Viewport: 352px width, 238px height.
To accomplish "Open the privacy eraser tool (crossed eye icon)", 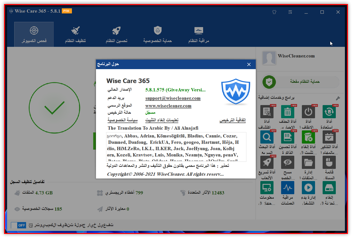I will coord(288,162).
